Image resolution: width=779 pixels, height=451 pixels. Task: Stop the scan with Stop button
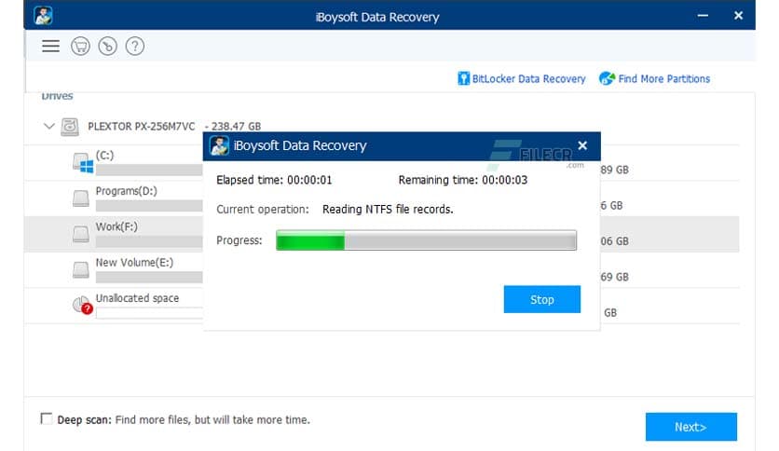[x=542, y=299]
